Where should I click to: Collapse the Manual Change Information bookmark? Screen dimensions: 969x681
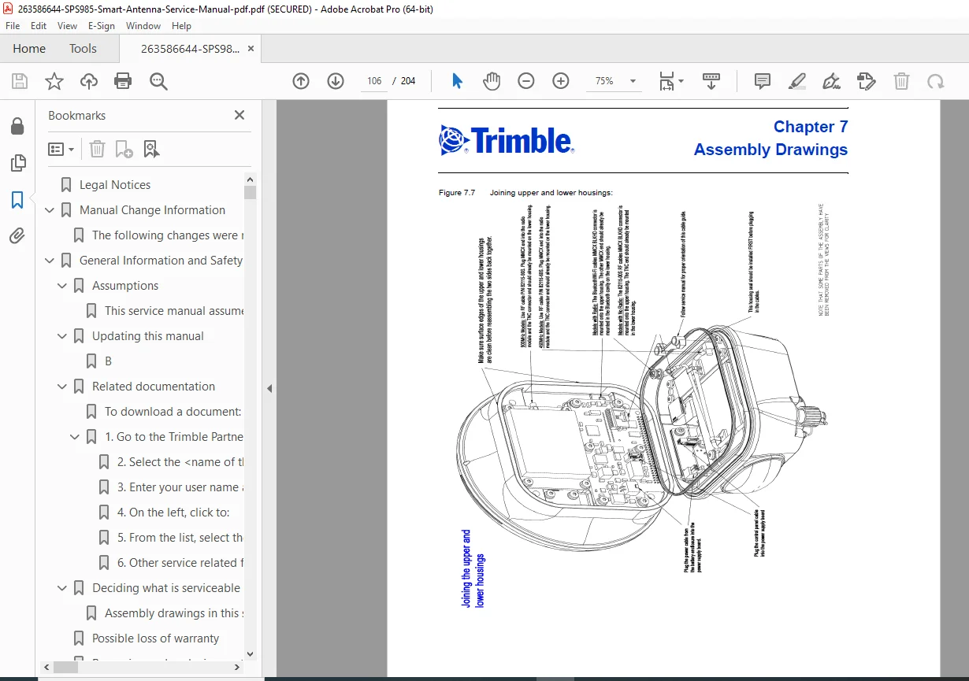pyautogui.click(x=50, y=210)
